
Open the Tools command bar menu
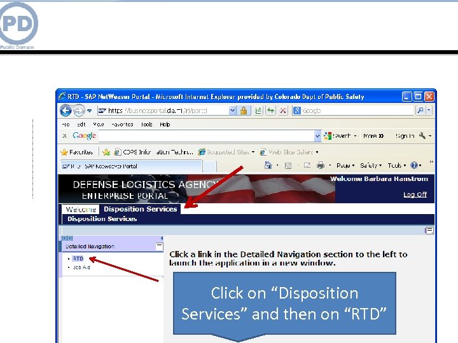click(x=397, y=166)
